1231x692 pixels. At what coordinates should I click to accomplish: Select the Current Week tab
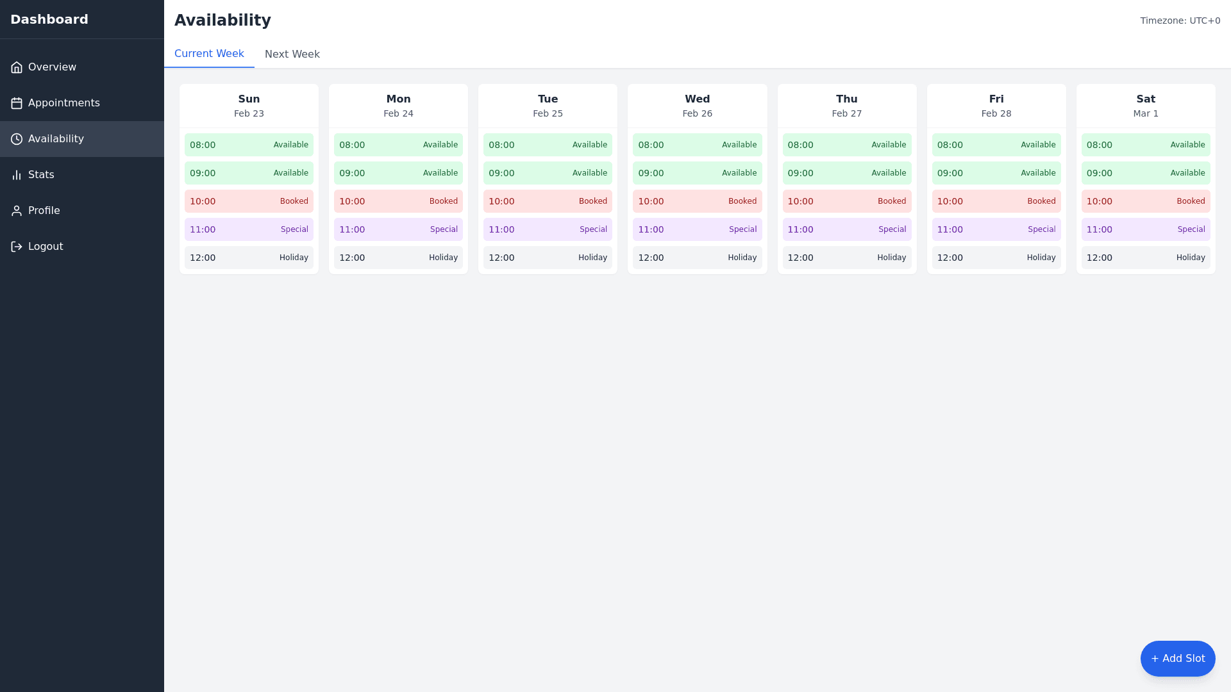tap(209, 54)
